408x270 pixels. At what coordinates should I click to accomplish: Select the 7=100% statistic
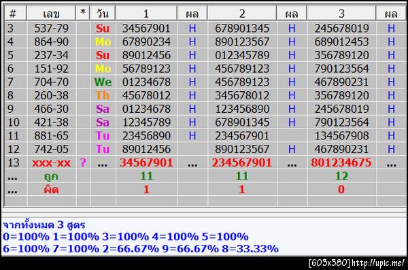tap(75, 249)
